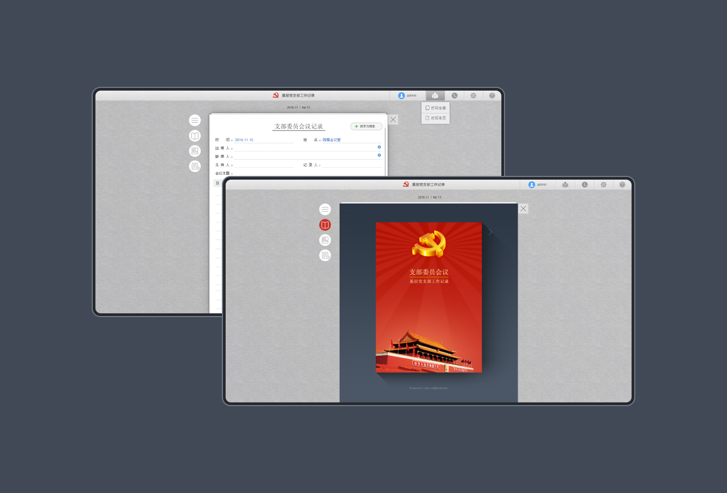Click the clock icon in front window toolbar
This screenshot has height=493, width=727.
point(585,185)
